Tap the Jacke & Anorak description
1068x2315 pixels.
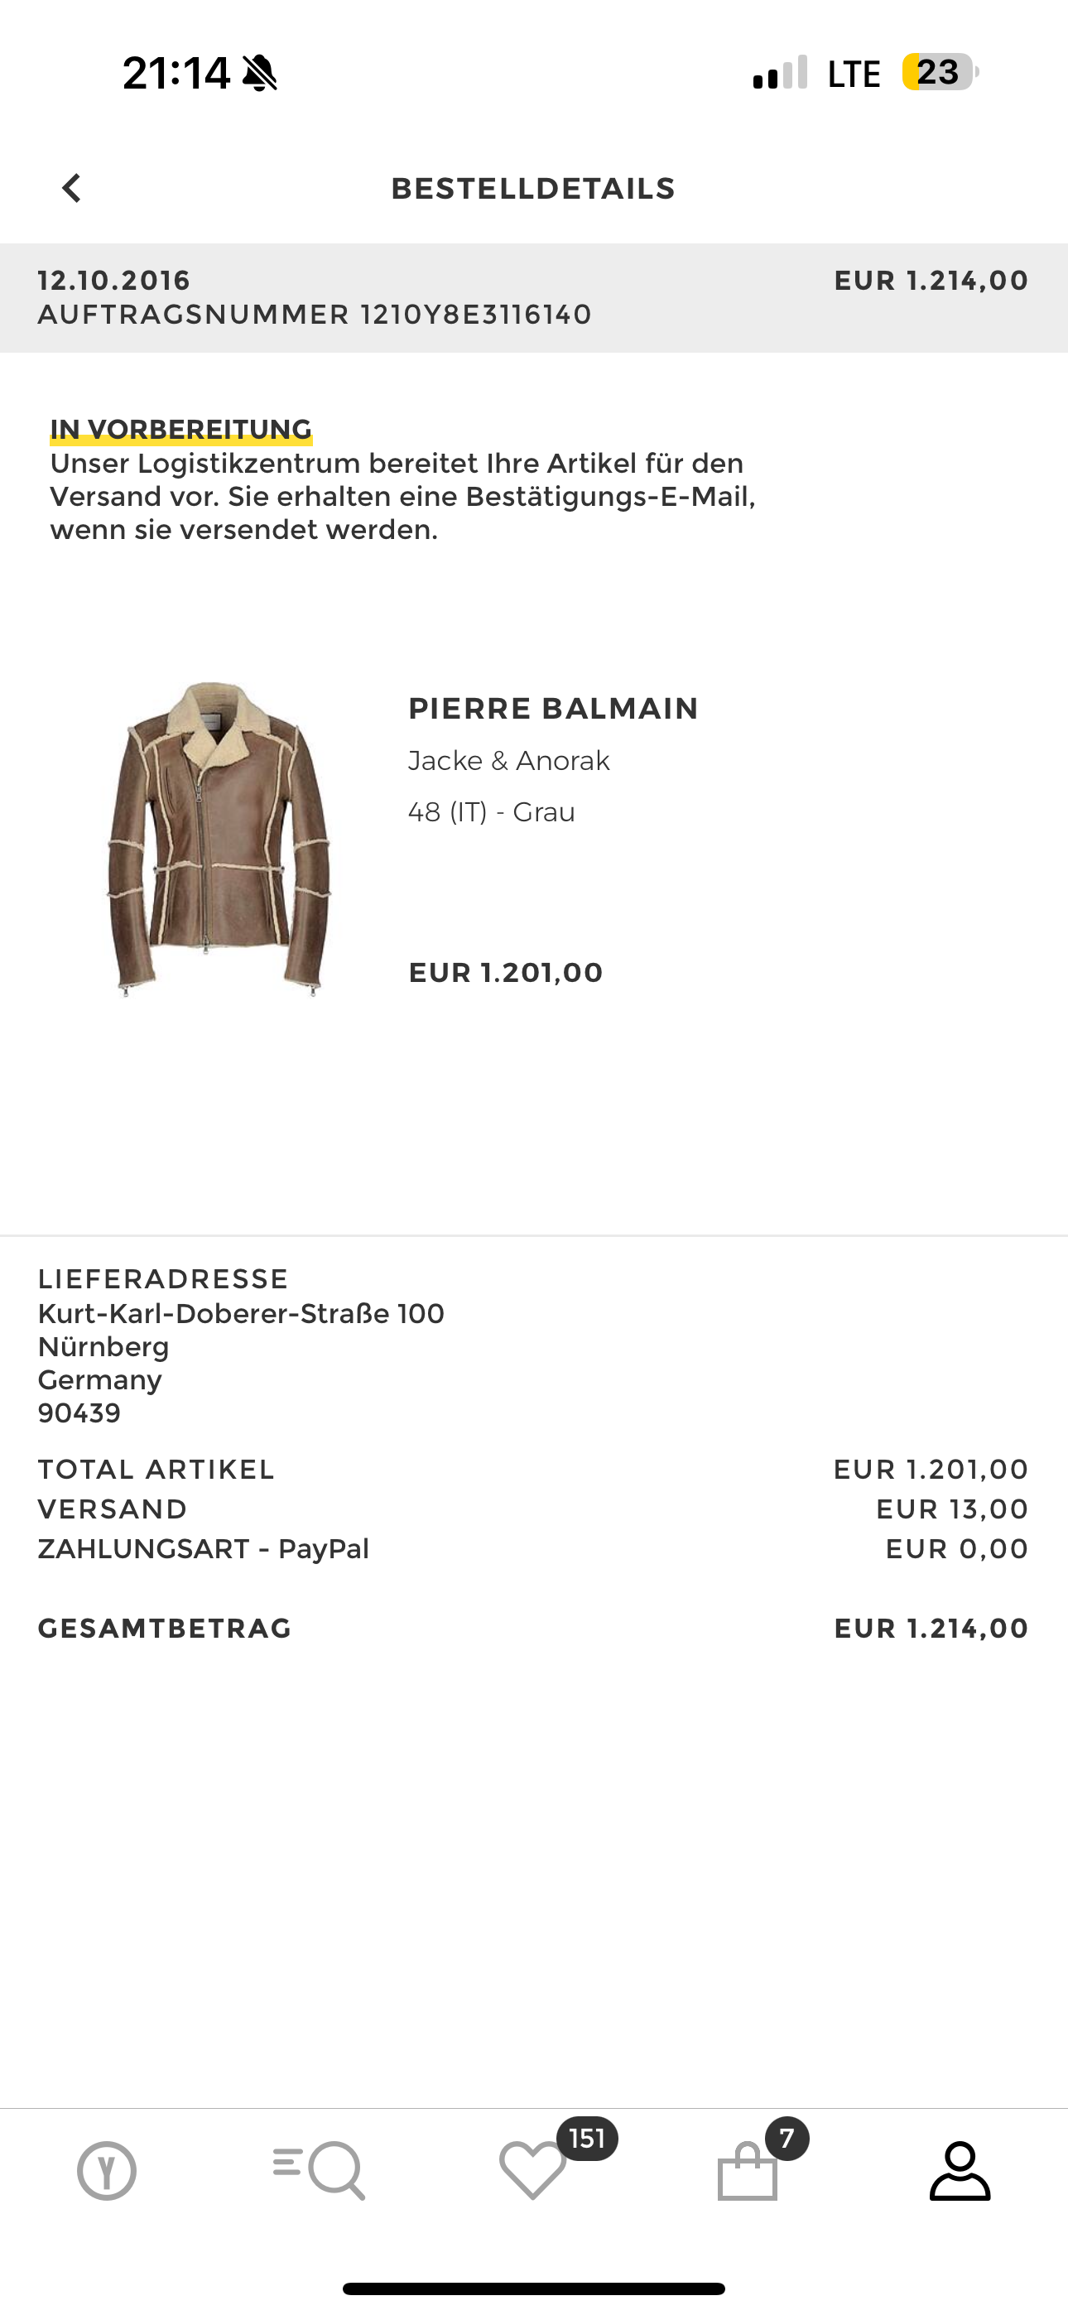tap(509, 760)
